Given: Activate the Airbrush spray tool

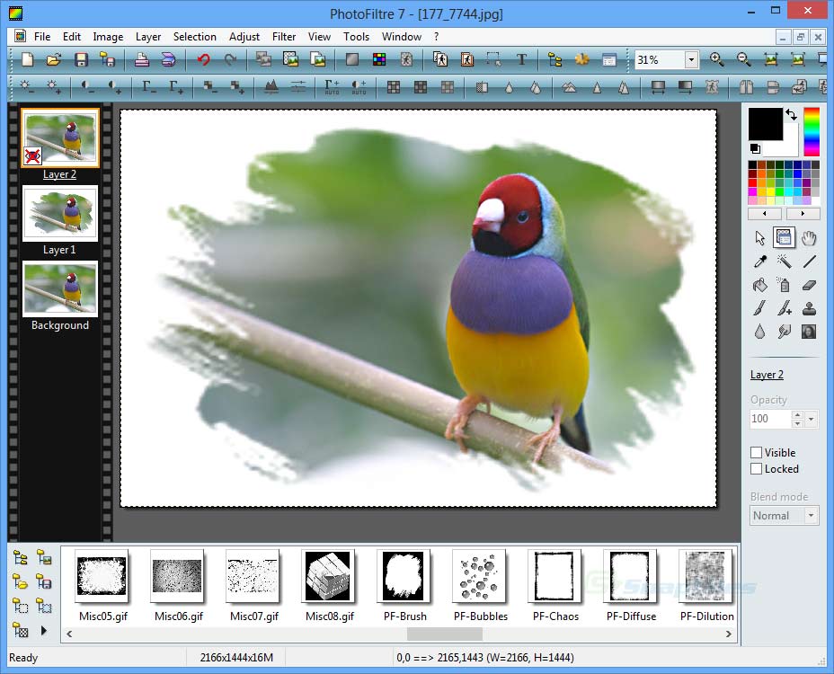Looking at the screenshot, I should coord(784,285).
